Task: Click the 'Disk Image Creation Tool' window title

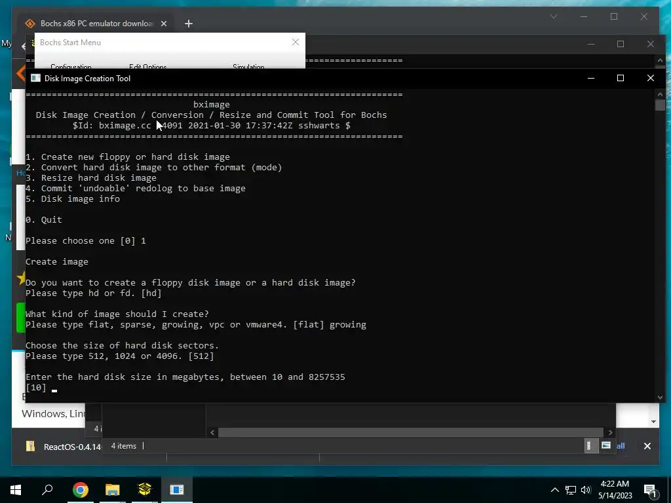Action: pos(87,79)
